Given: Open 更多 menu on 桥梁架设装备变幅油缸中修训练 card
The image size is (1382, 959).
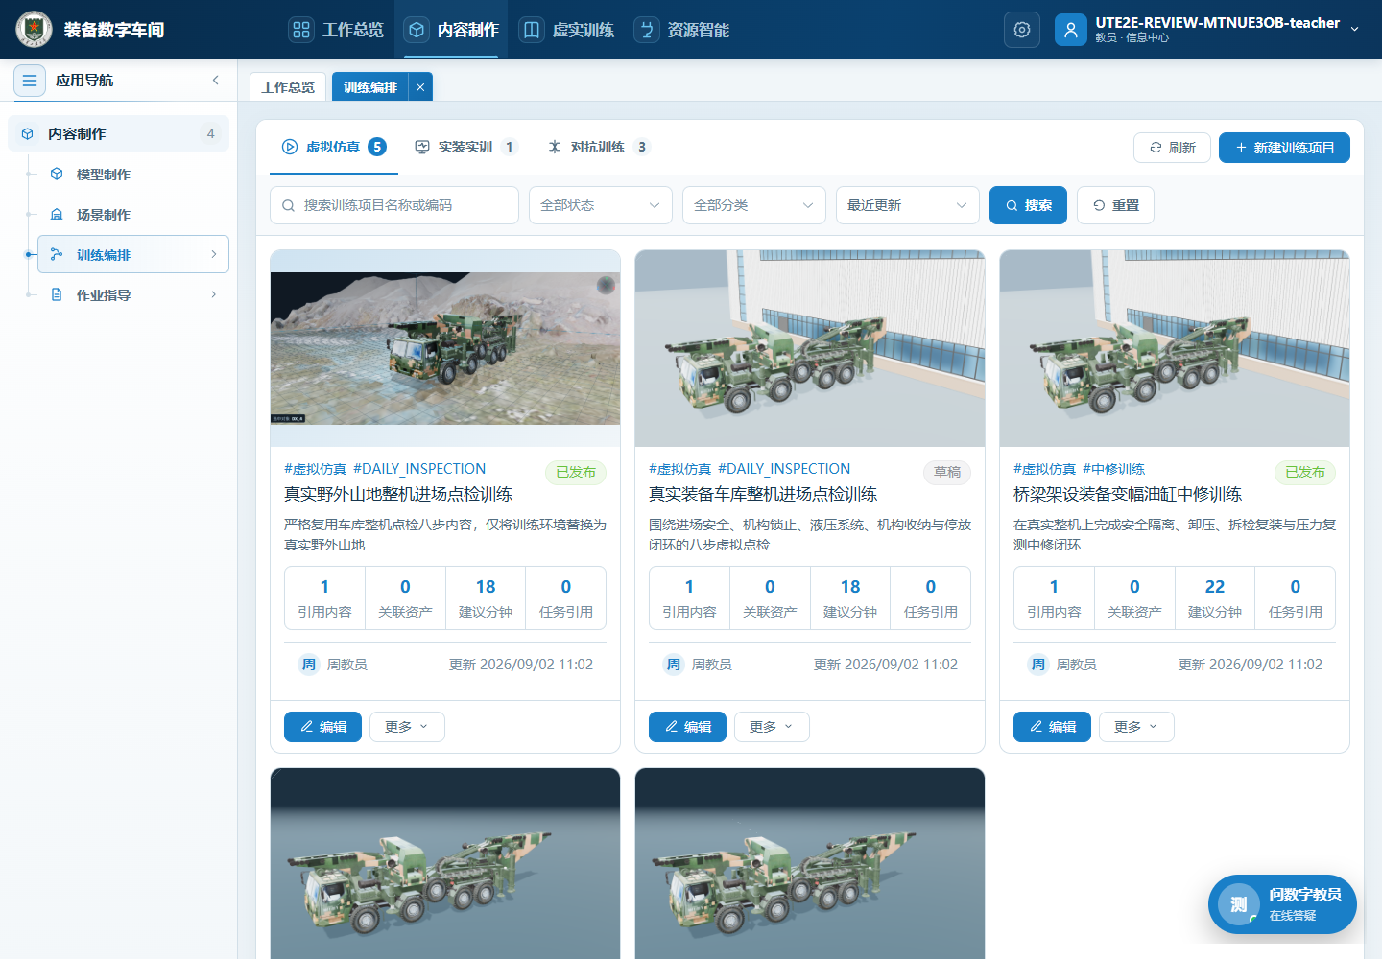Looking at the screenshot, I should pos(1136,727).
